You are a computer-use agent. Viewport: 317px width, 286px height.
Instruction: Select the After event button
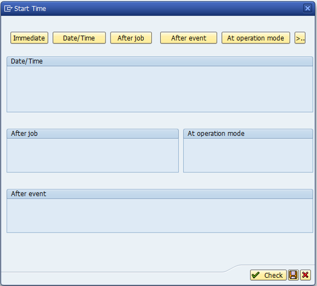pyautogui.click(x=189, y=38)
